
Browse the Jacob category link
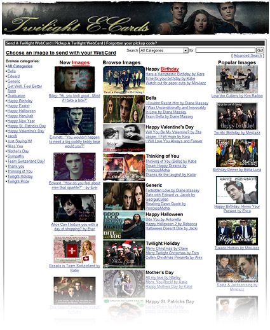pyautogui.click(x=12, y=136)
